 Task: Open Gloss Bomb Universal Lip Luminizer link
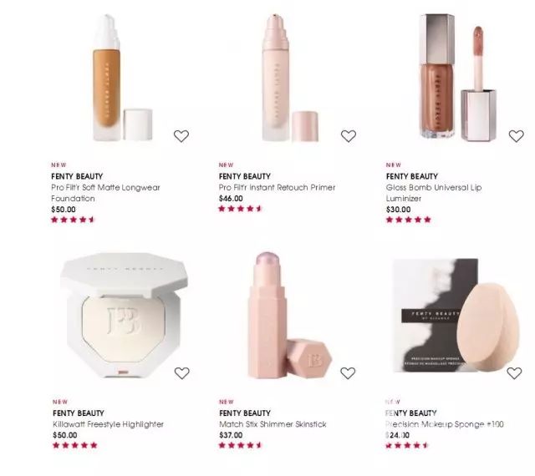click(434, 193)
